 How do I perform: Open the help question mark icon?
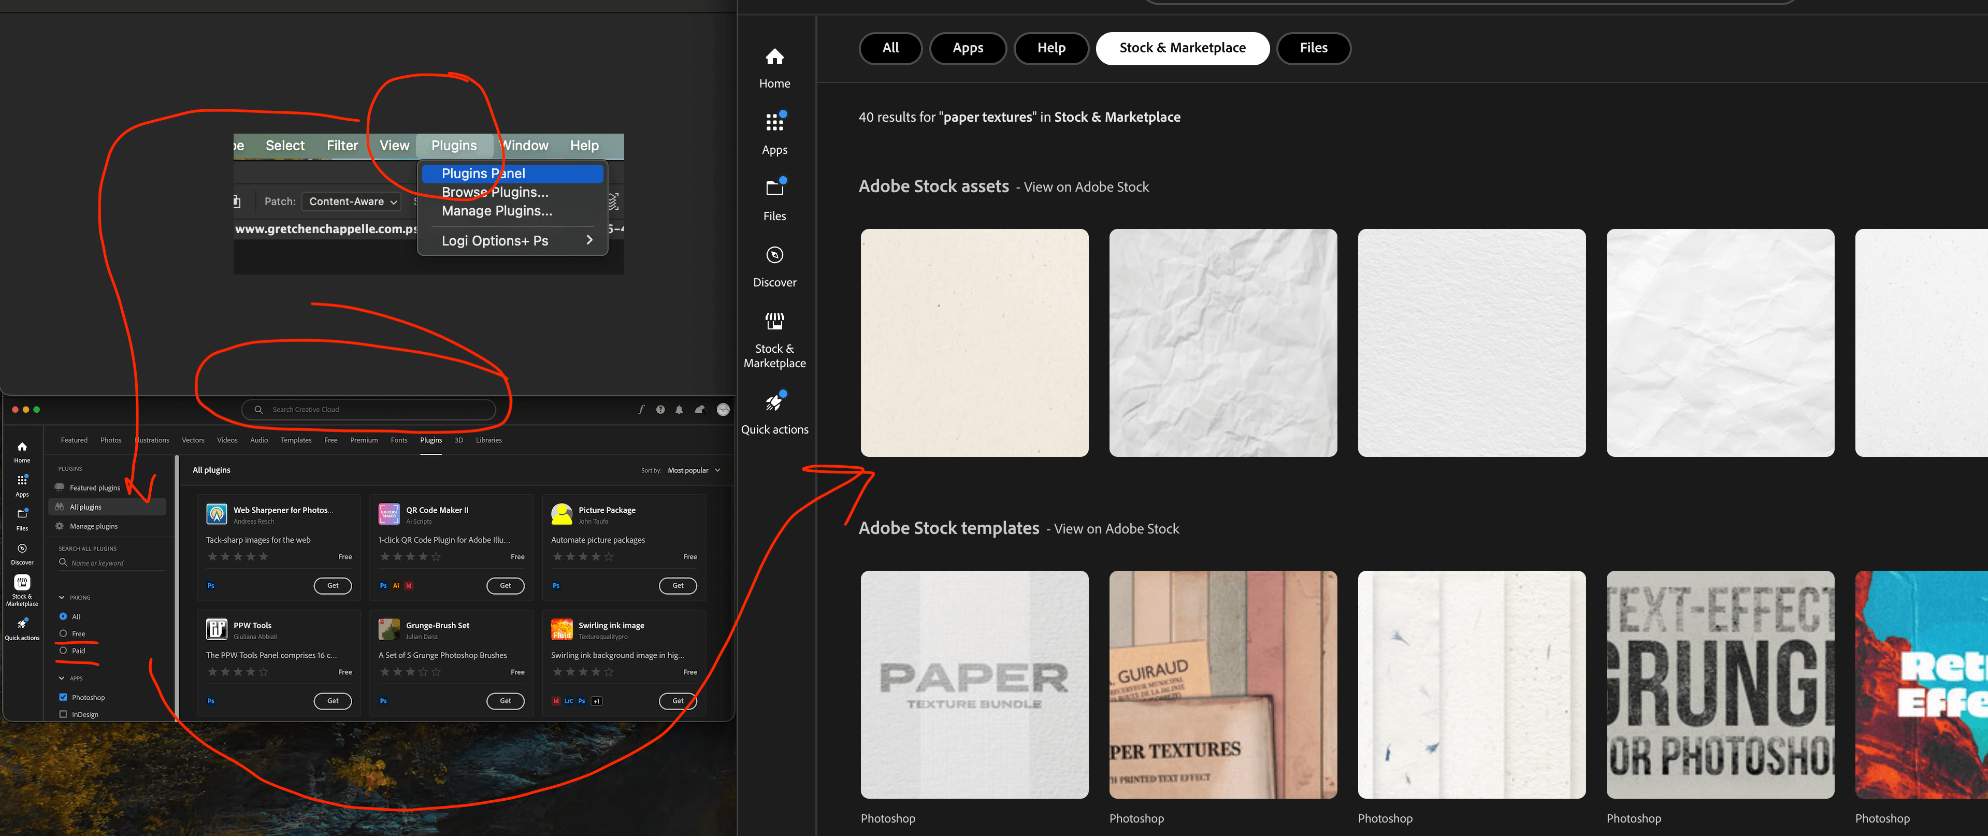[660, 410]
